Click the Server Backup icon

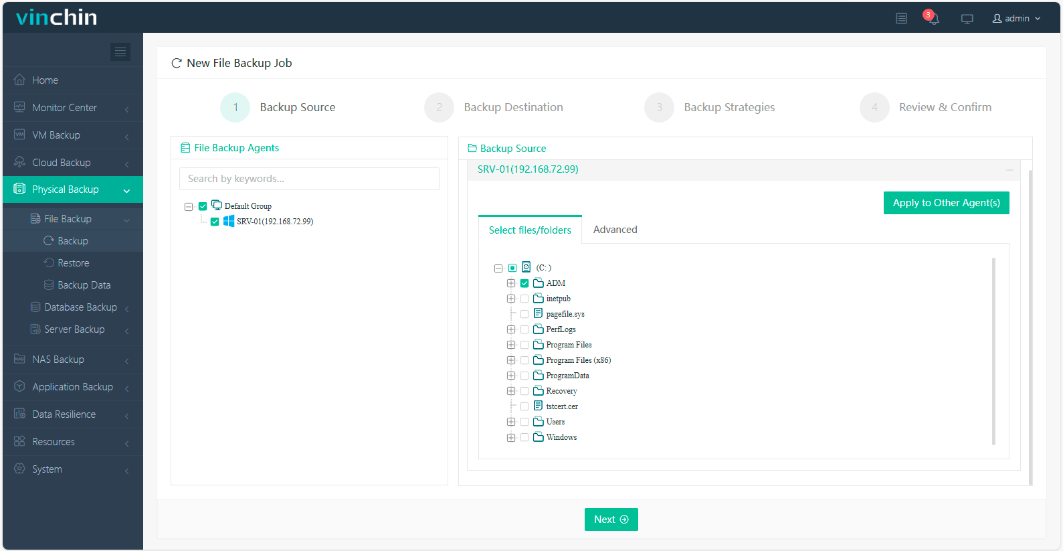click(35, 329)
